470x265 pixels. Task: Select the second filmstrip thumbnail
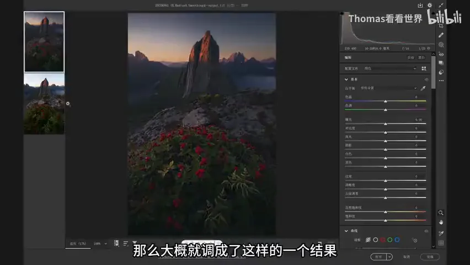coord(44,104)
